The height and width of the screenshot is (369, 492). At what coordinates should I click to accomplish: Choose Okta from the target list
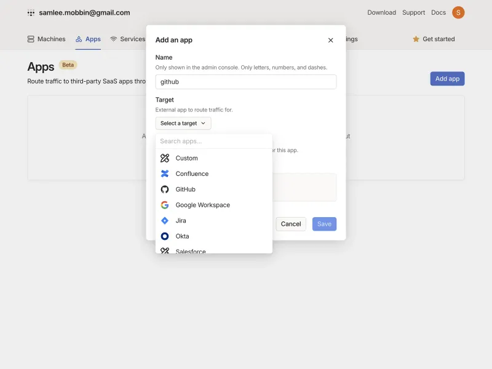pos(214,236)
